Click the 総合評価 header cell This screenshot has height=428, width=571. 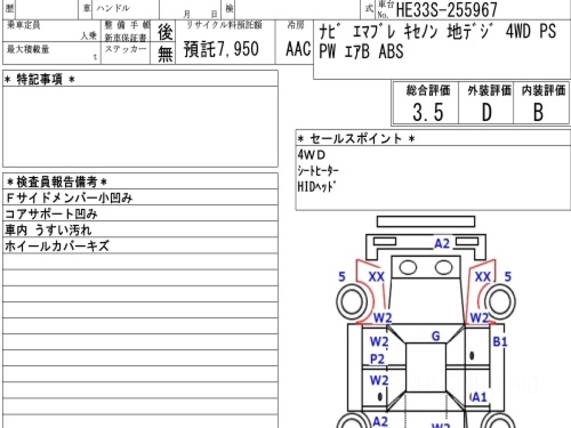(x=428, y=90)
